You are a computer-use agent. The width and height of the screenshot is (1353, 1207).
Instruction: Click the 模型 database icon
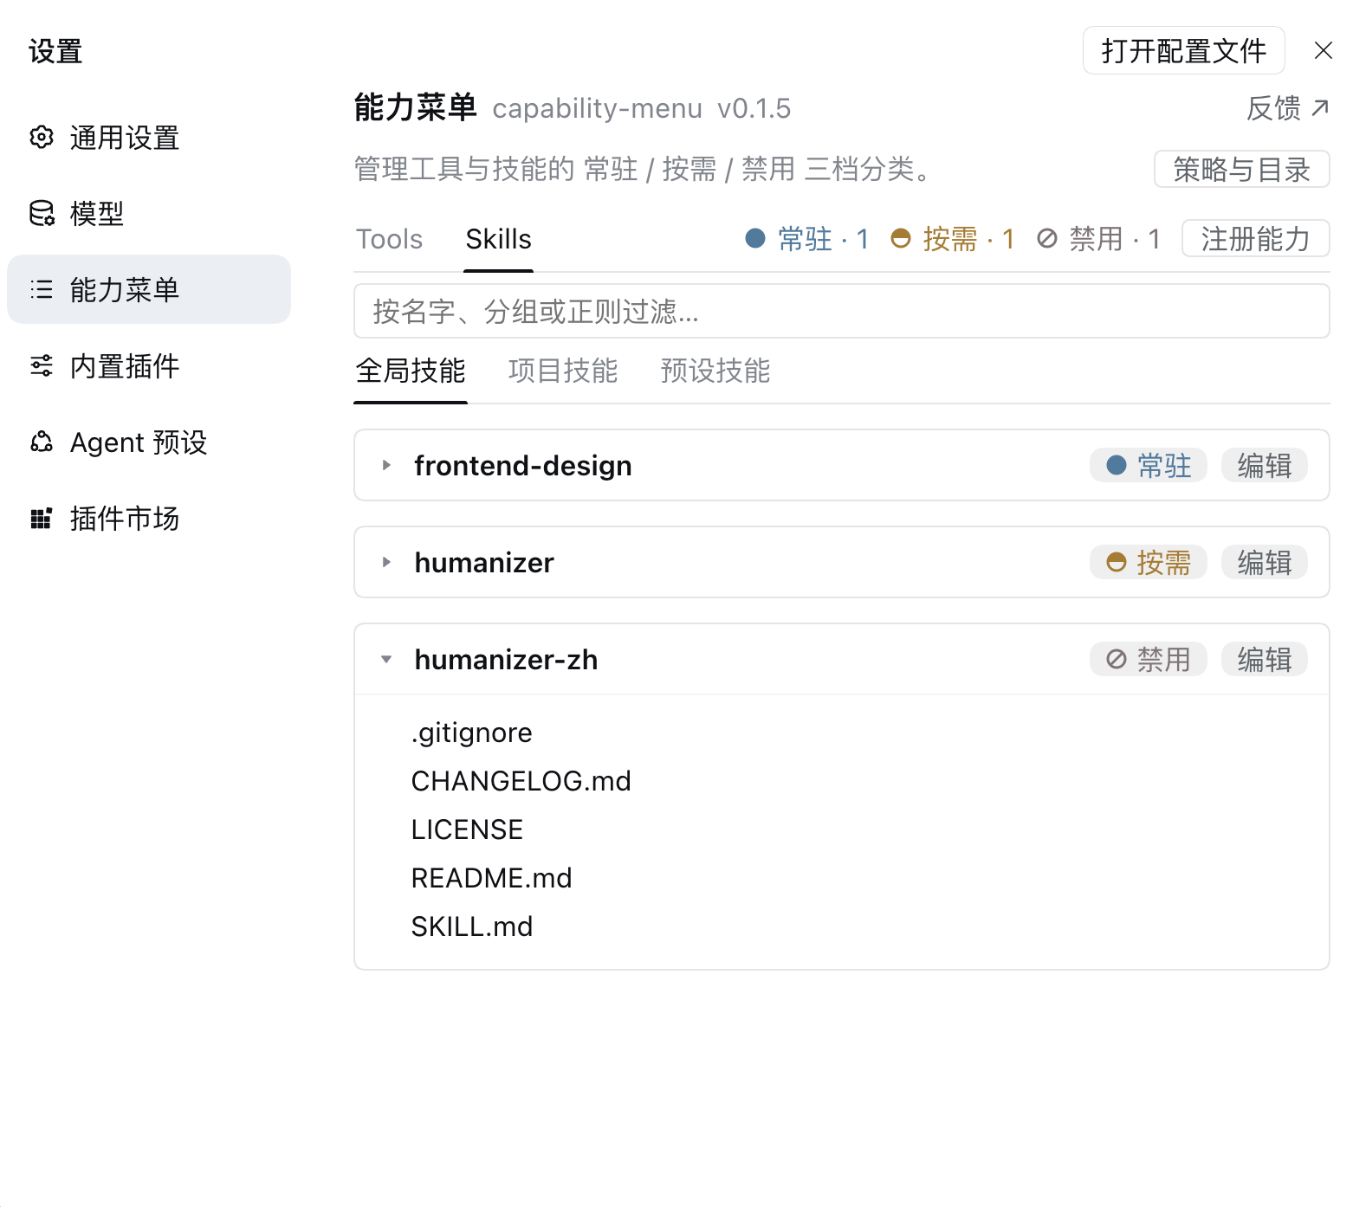pyautogui.click(x=42, y=213)
